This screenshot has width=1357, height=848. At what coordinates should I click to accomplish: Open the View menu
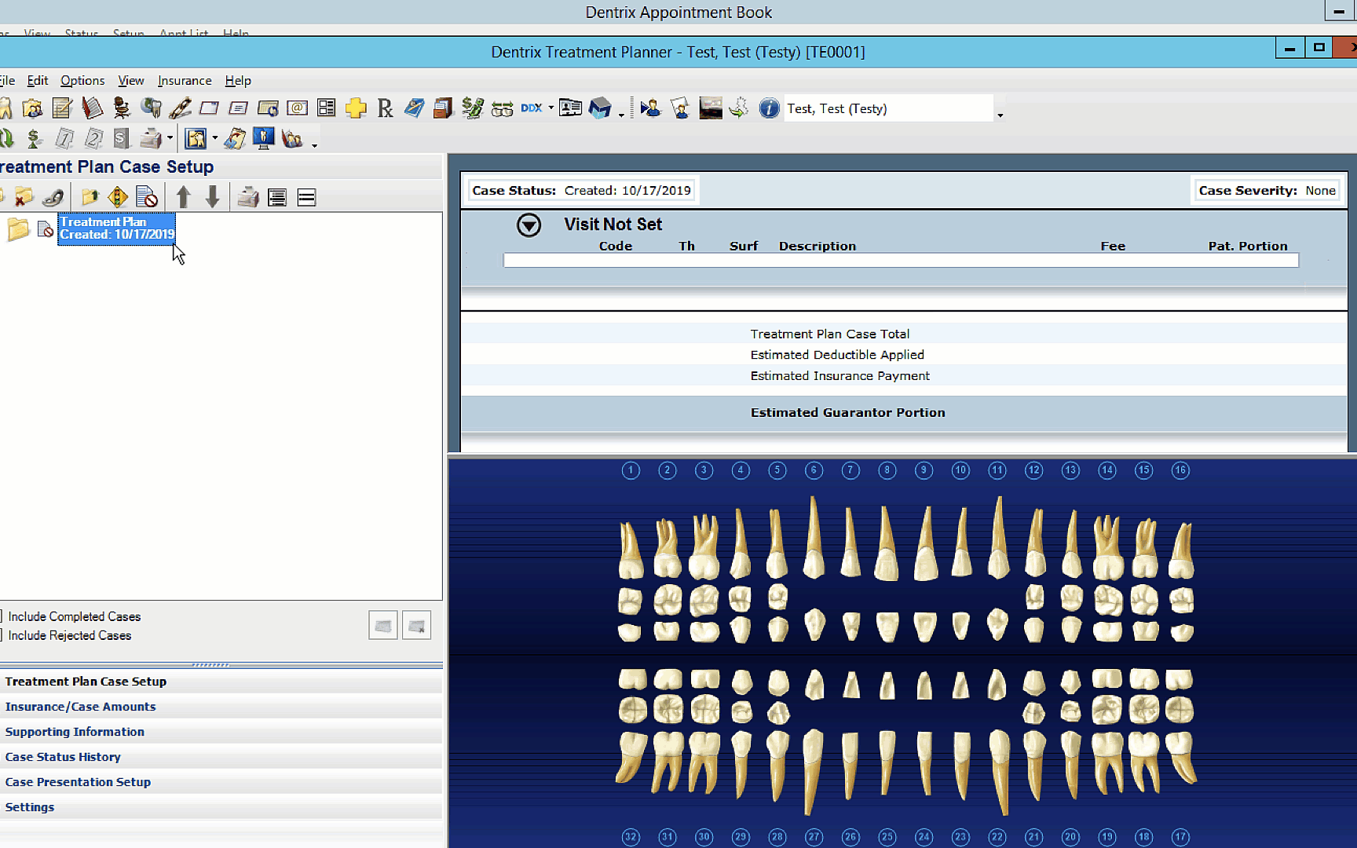pos(131,80)
